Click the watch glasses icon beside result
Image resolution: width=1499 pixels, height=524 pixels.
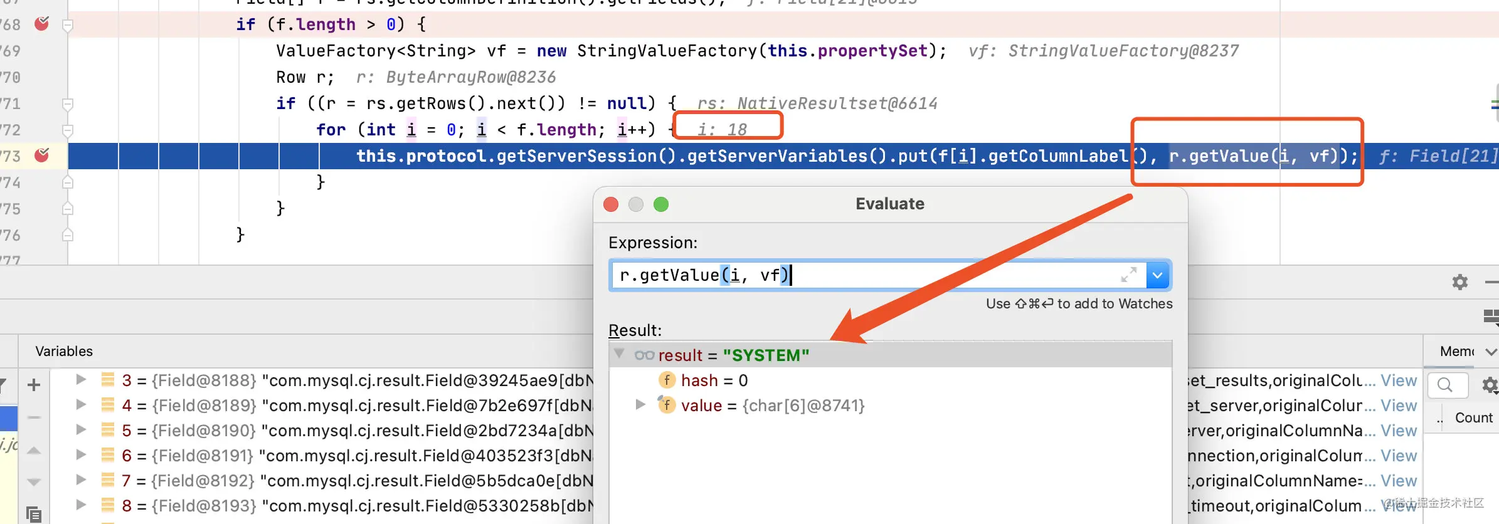click(644, 355)
